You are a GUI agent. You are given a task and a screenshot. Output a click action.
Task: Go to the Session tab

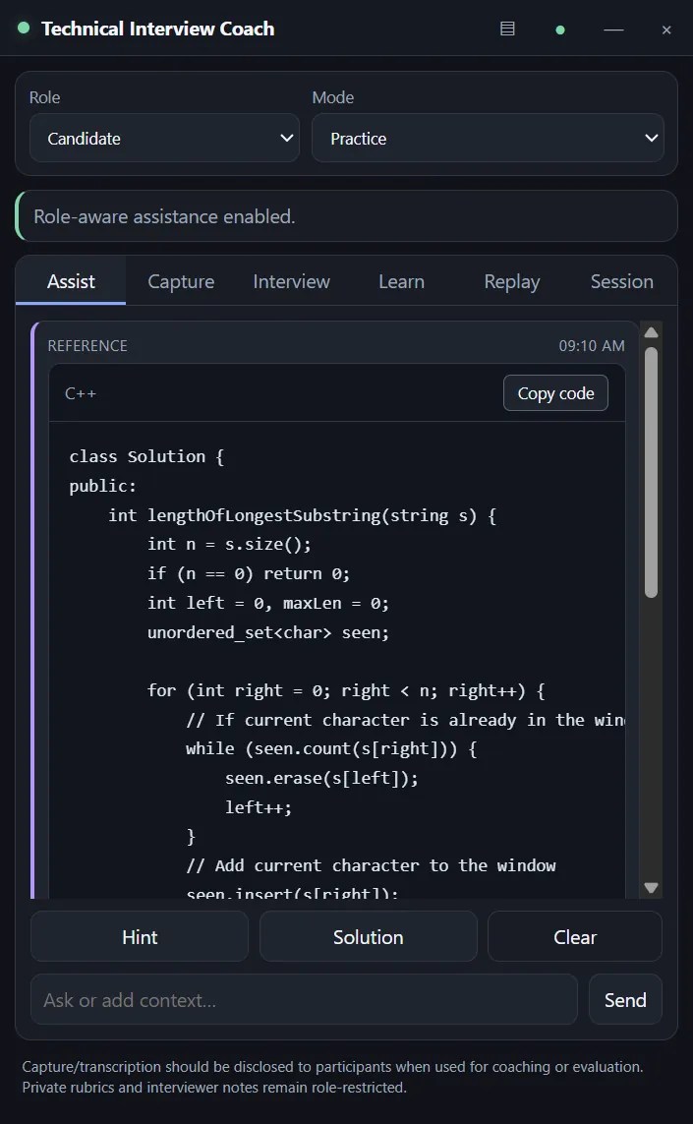621,281
